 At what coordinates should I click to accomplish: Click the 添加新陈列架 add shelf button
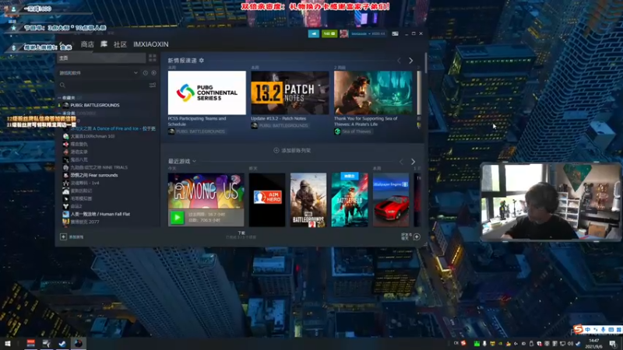click(292, 150)
